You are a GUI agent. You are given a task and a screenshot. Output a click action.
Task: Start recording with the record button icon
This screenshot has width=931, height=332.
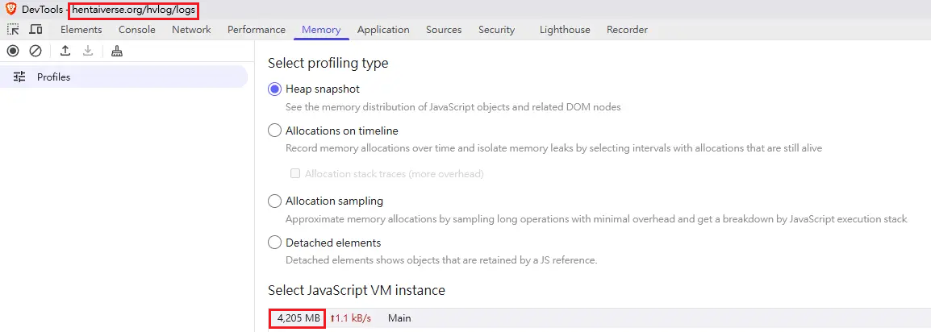(x=13, y=51)
